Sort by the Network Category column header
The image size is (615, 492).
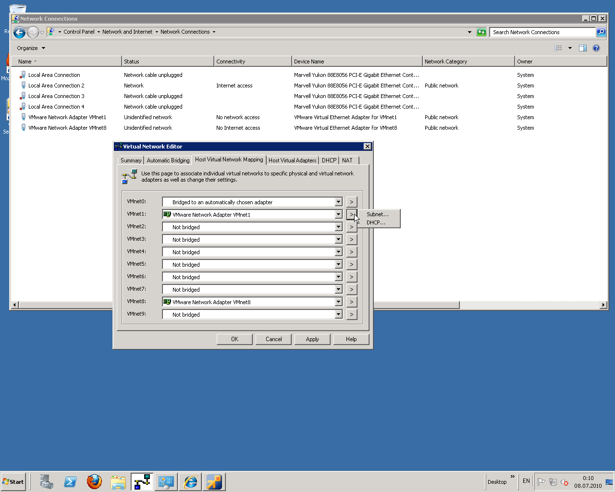[x=468, y=61]
